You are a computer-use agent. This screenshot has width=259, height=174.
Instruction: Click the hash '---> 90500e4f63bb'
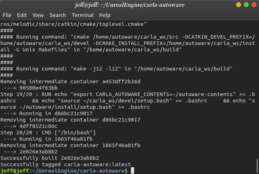pos(30,88)
